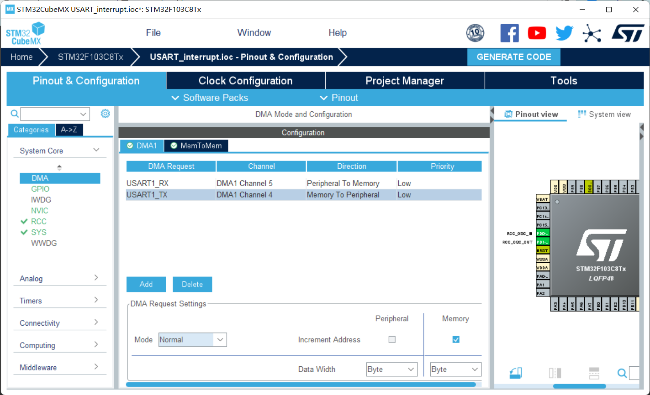Click the rotate-chip icon under pinout

coord(515,373)
